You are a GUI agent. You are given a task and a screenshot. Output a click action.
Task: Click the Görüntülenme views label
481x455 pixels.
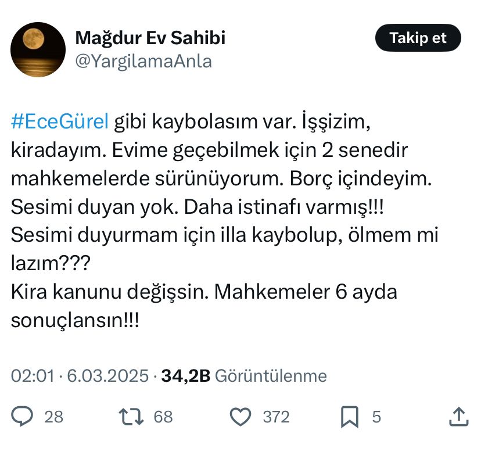tap(271, 376)
